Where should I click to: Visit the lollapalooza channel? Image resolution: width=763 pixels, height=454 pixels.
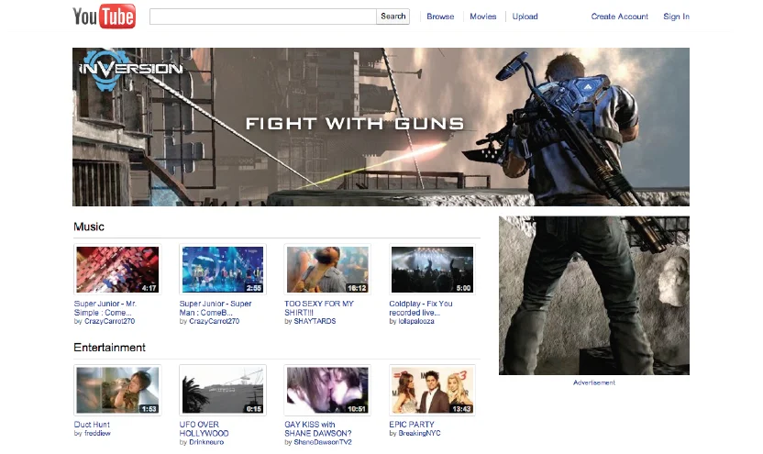tap(416, 321)
